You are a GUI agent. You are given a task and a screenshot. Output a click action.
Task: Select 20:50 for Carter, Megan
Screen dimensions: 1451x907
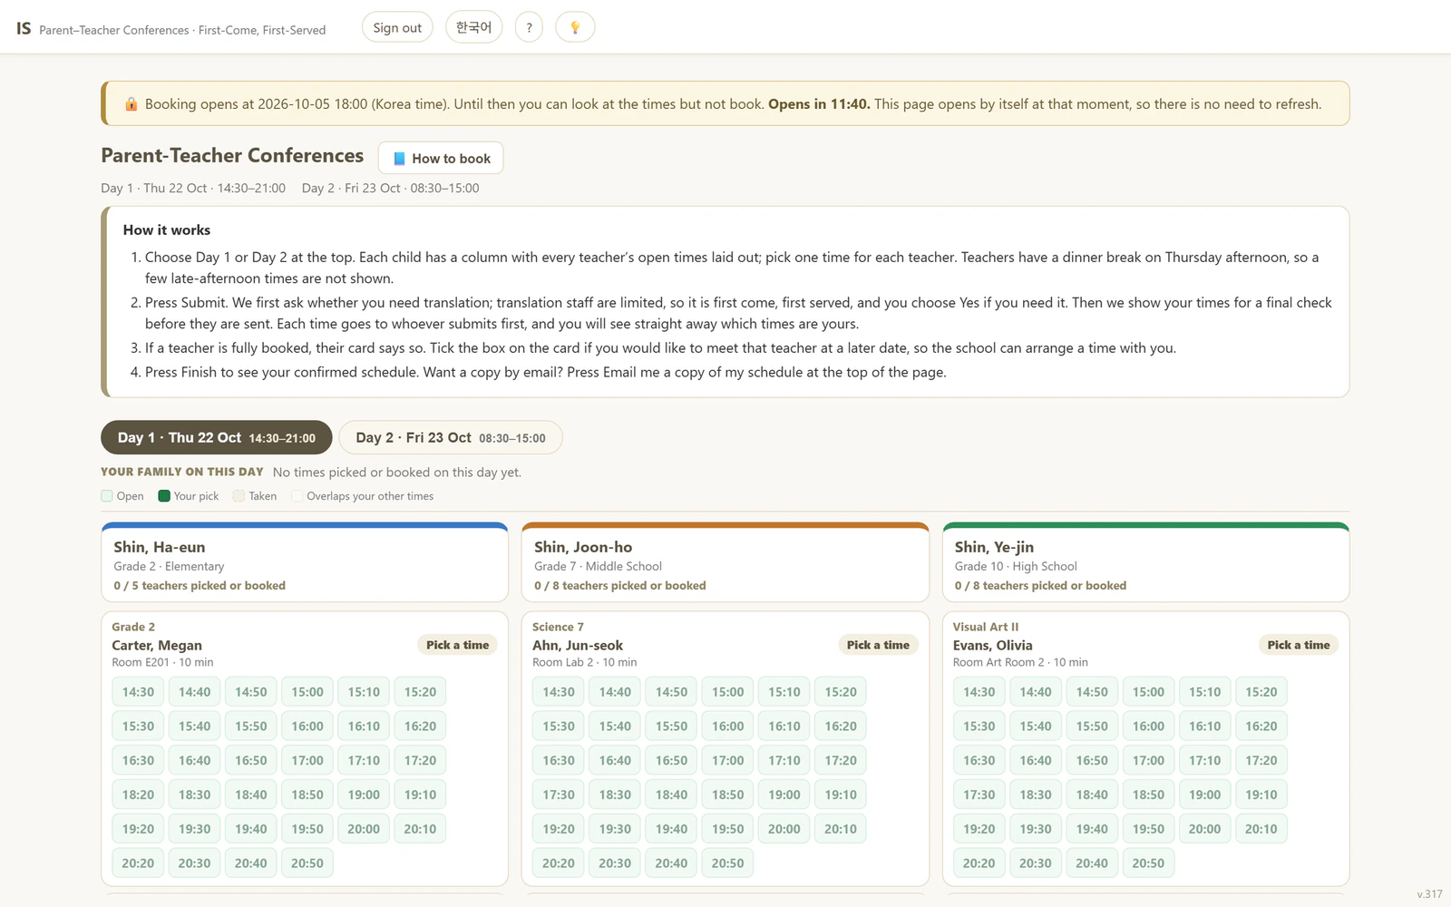point(307,863)
